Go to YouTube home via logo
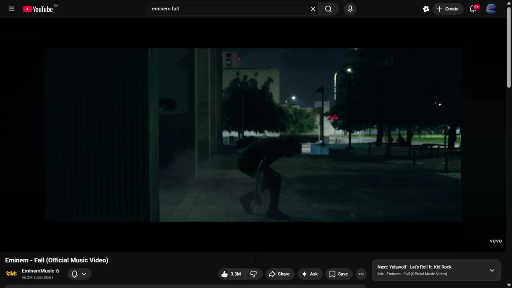 tap(38, 9)
